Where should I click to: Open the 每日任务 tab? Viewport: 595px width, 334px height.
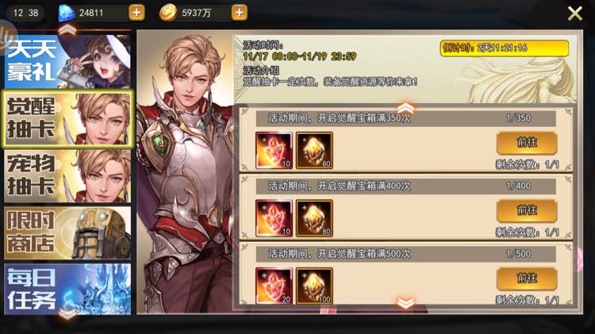pyautogui.click(x=67, y=290)
